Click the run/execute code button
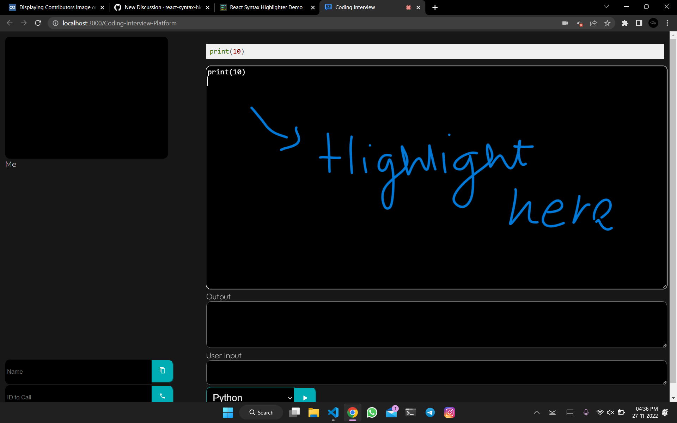 click(x=305, y=397)
